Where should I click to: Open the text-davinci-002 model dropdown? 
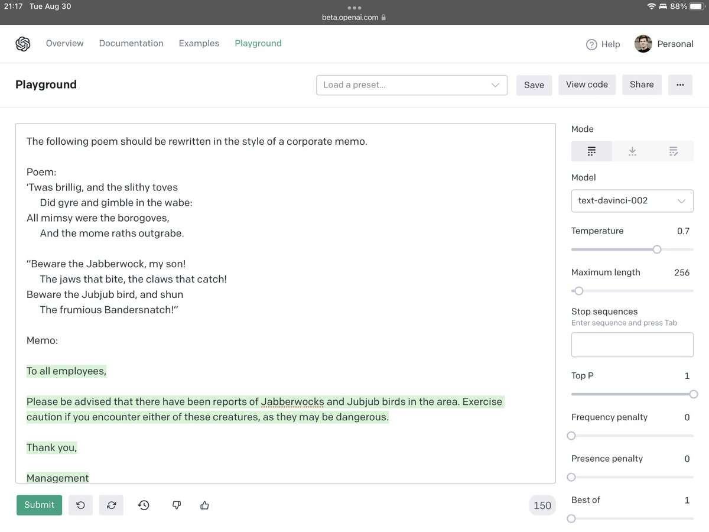[632, 201]
